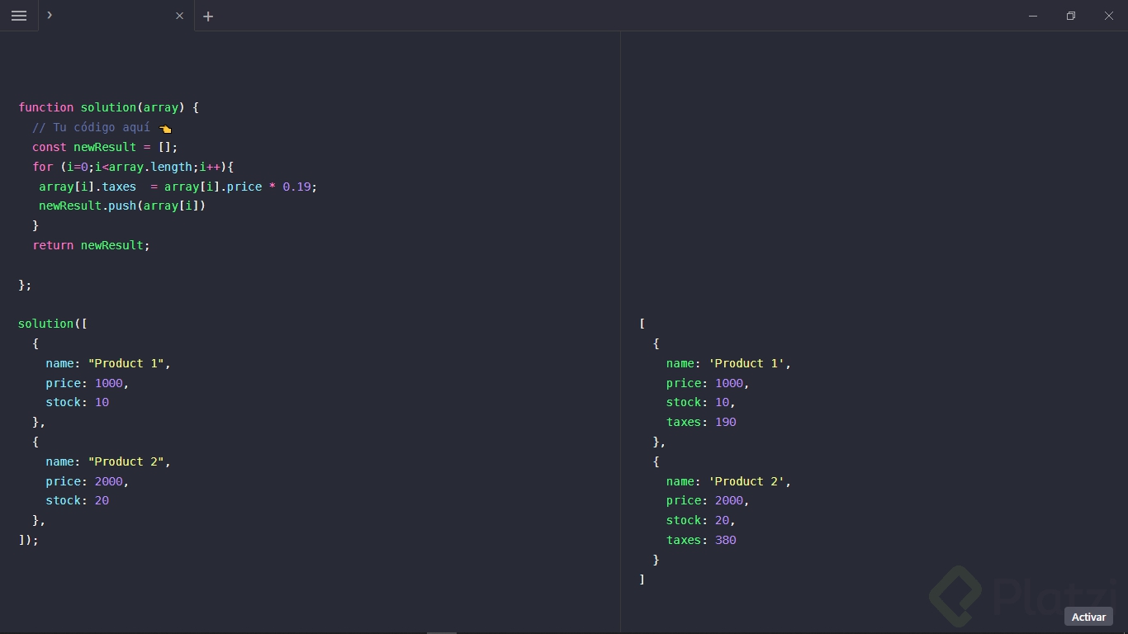Add a new tab with plus icon
Viewport: 1128px width, 634px height.
click(208, 16)
